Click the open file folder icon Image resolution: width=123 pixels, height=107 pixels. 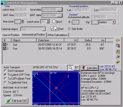pos(118,40)
